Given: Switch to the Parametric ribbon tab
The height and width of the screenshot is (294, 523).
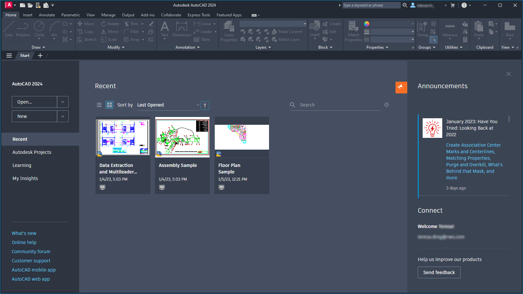Looking at the screenshot, I should [71, 15].
